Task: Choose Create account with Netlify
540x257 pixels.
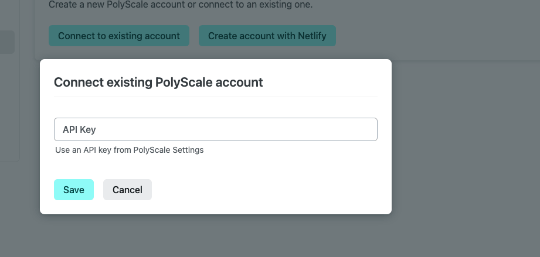Action: [x=267, y=36]
